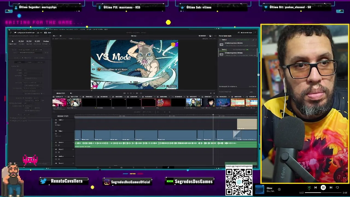This screenshot has height=197, width=350.
Task: Switch to the Color page icon
Action: [145, 167]
